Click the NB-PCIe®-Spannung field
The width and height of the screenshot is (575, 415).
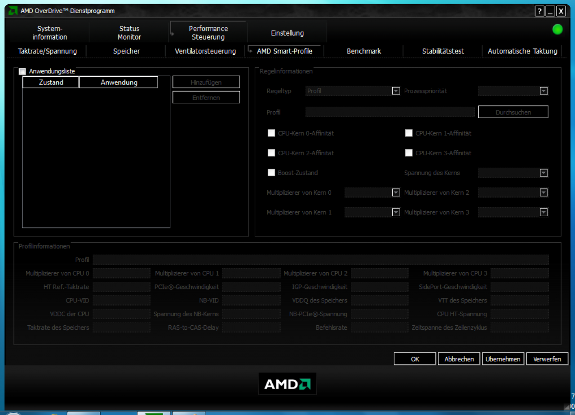pos(380,314)
